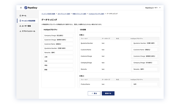Click the home icon in sidebar
The image size is (180, 104).
click(20, 16)
